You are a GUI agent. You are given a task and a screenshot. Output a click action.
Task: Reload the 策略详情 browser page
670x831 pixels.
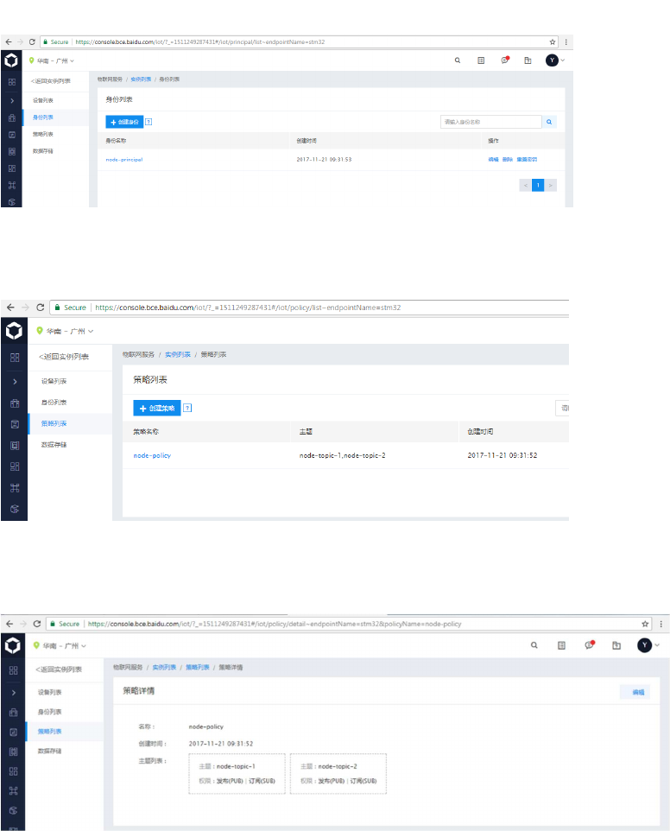(36, 624)
